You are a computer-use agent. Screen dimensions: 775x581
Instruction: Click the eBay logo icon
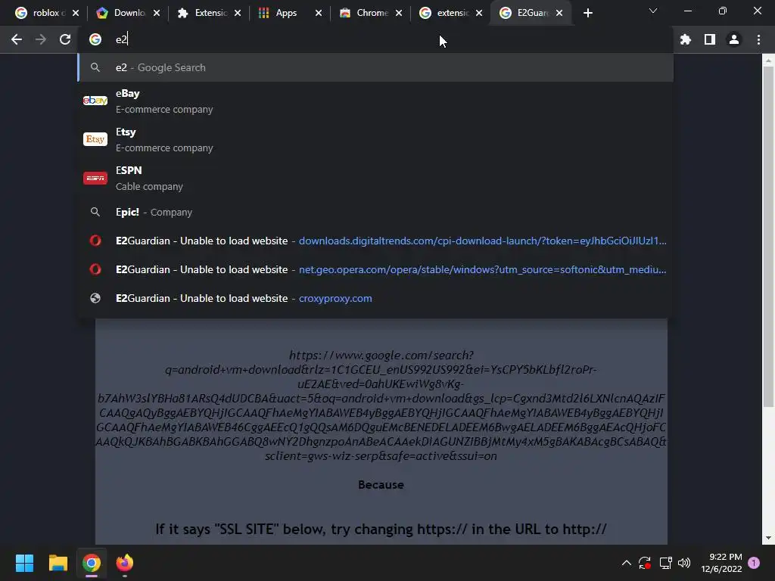[x=95, y=101]
